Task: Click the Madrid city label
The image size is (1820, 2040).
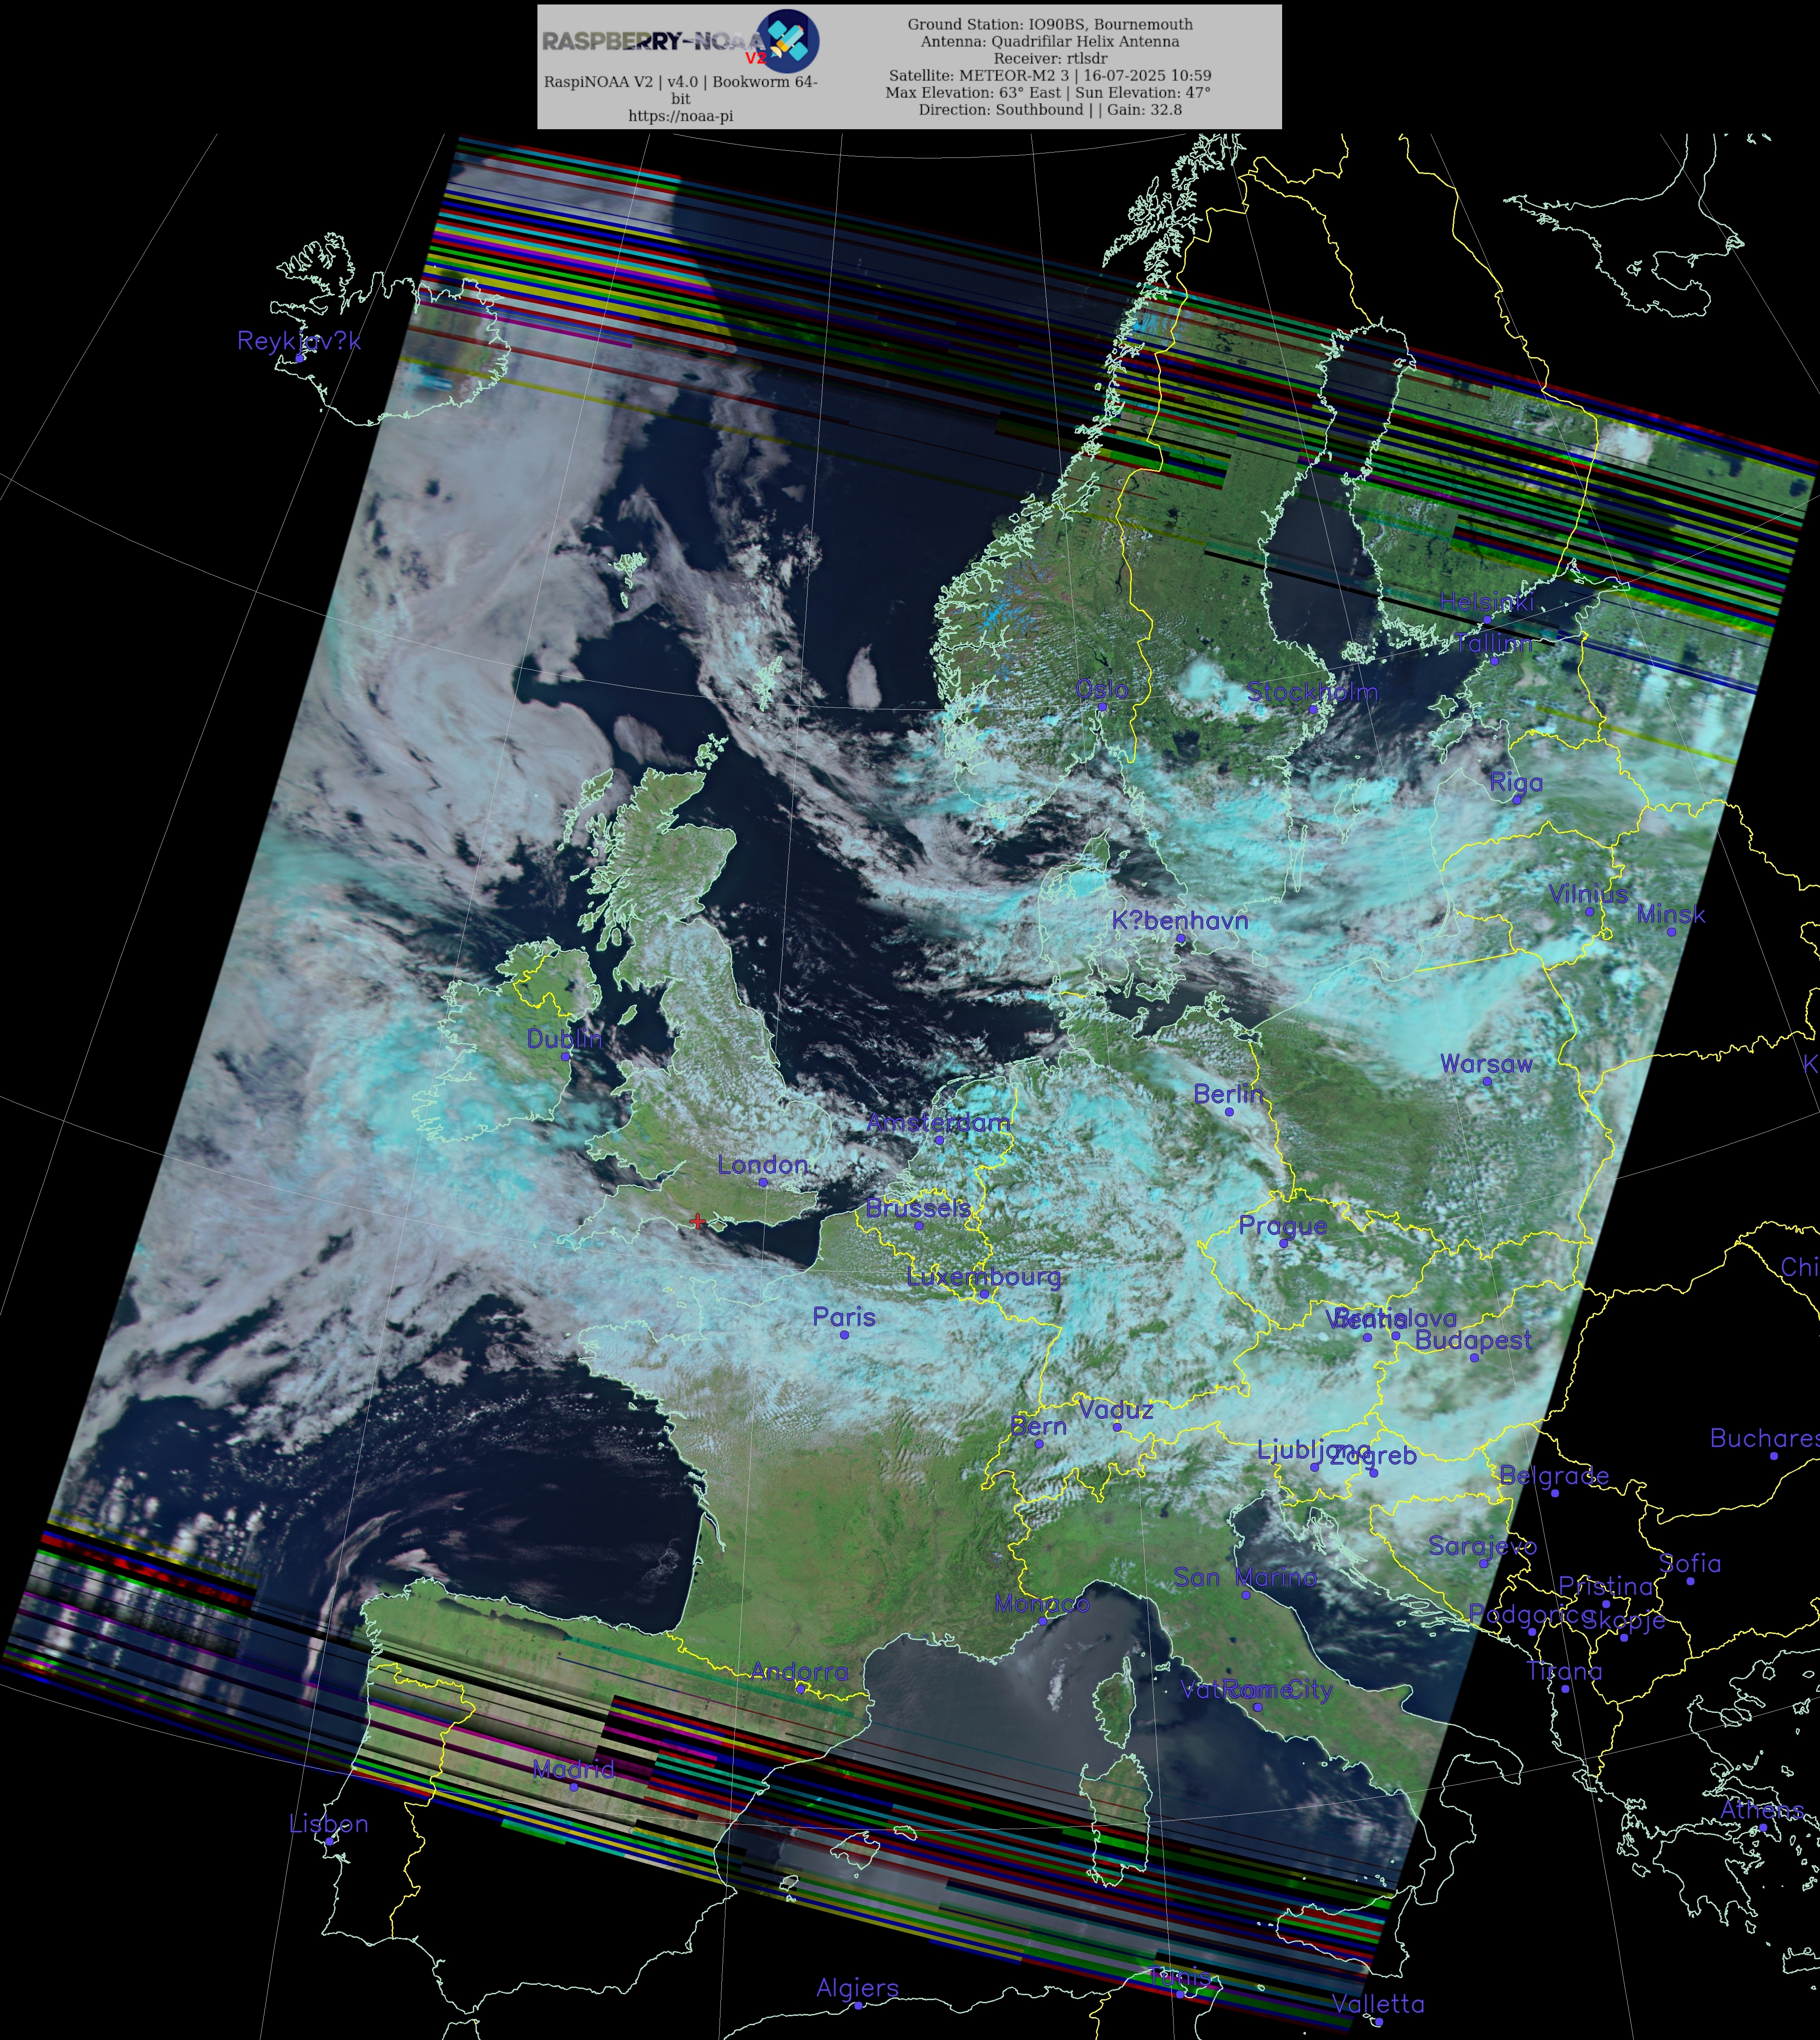Action: pos(573,1769)
